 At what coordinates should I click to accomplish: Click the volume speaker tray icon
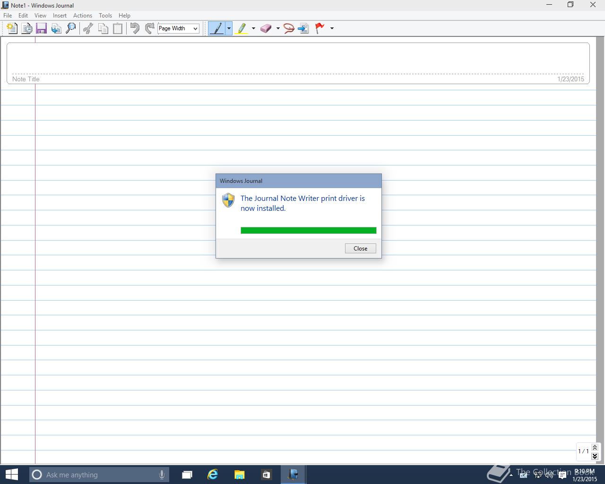tap(549, 475)
